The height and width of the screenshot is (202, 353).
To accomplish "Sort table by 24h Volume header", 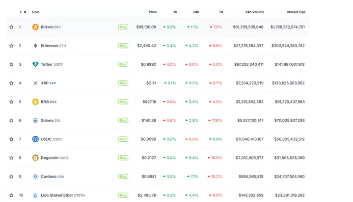I will [255, 12].
